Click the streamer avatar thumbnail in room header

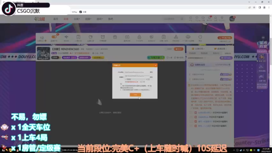[x=44, y=53]
